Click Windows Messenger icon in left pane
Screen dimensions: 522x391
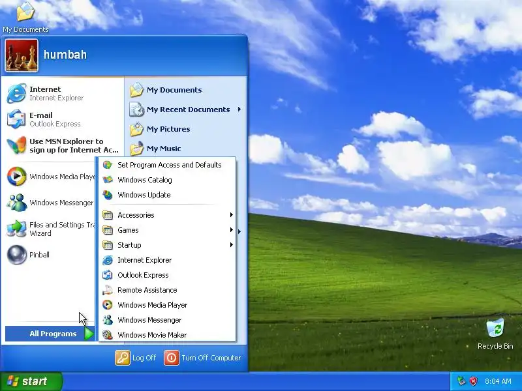click(x=16, y=202)
